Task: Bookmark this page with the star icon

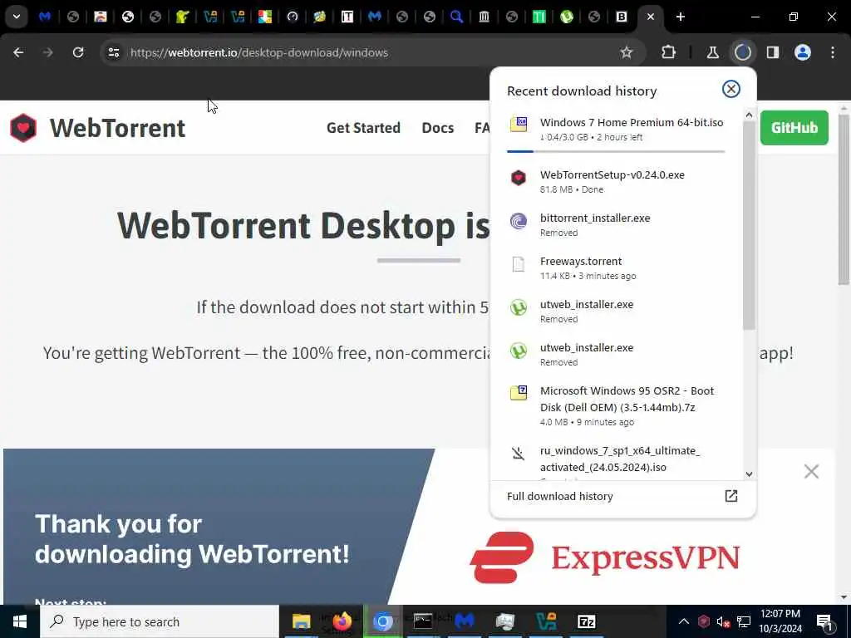Action: coord(627,52)
